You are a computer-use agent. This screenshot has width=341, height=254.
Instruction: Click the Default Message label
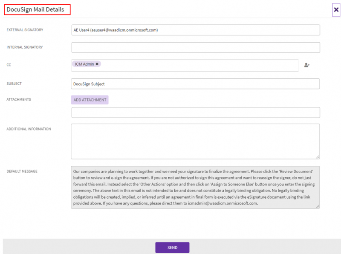click(x=22, y=171)
